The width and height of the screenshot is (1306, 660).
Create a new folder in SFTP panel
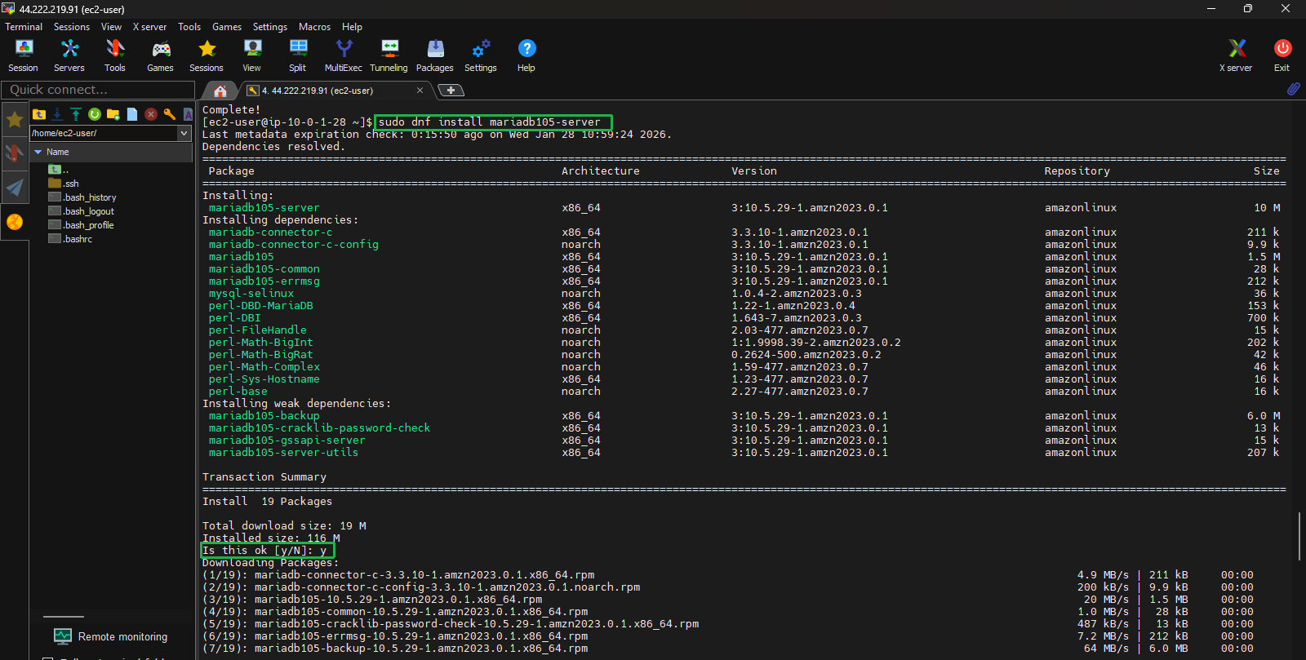point(113,114)
